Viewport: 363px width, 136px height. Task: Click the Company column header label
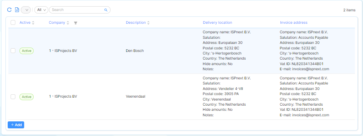pos(57,22)
